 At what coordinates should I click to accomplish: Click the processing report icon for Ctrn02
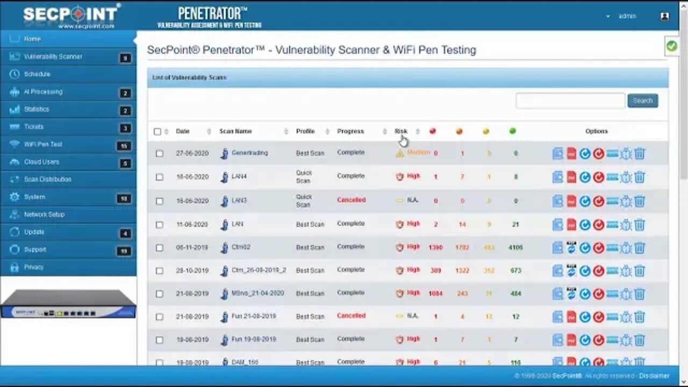[571, 248]
